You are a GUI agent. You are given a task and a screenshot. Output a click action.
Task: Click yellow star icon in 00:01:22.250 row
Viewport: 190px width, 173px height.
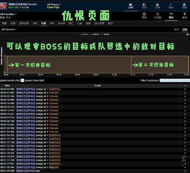(x=47, y=146)
